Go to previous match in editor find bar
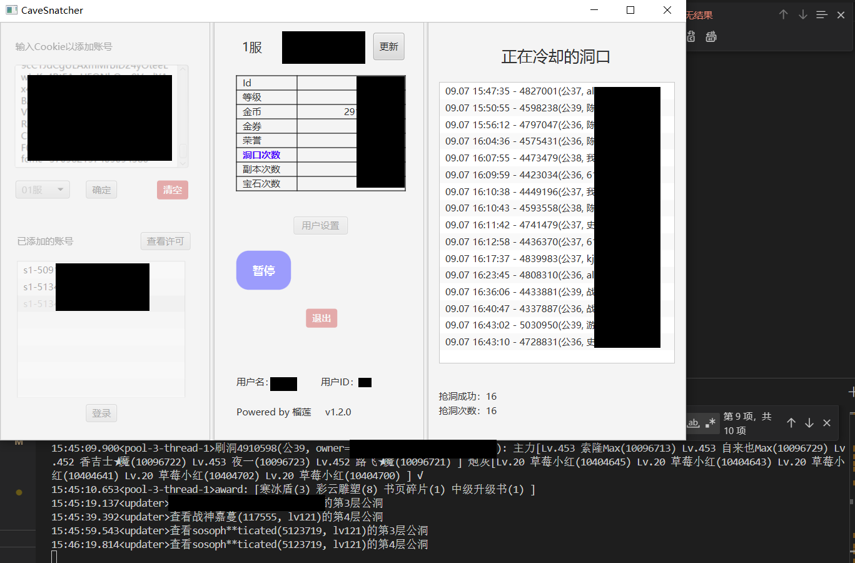This screenshot has width=855, height=563. (x=783, y=14)
